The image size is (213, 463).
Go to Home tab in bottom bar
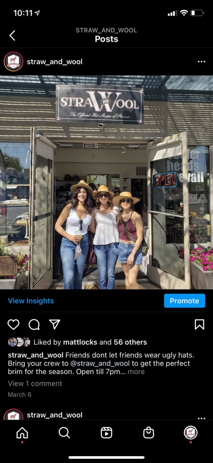22,433
